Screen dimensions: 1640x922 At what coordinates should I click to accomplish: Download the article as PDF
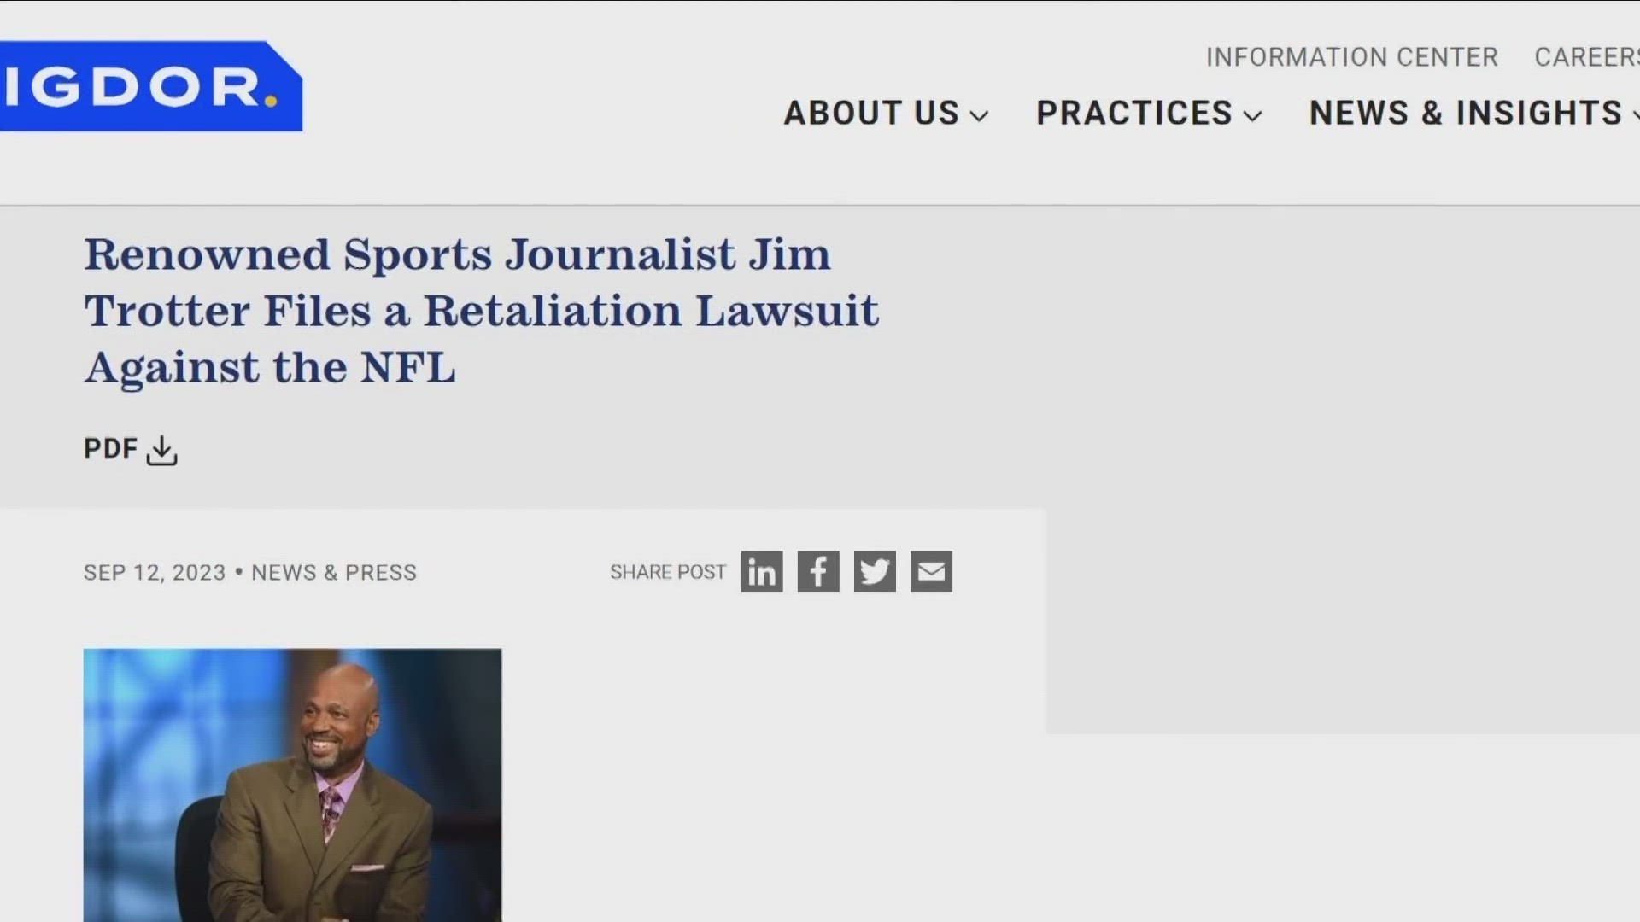pyautogui.click(x=131, y=450)
